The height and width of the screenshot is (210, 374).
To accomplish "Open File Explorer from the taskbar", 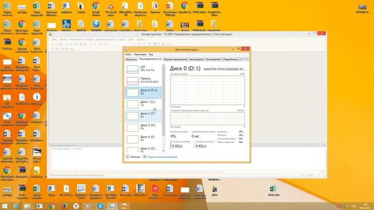I will click(x=27, y=206).
